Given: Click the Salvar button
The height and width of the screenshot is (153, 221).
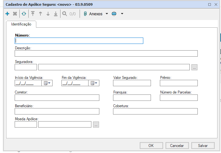Looking at the screenshot, I should (203, 145).
